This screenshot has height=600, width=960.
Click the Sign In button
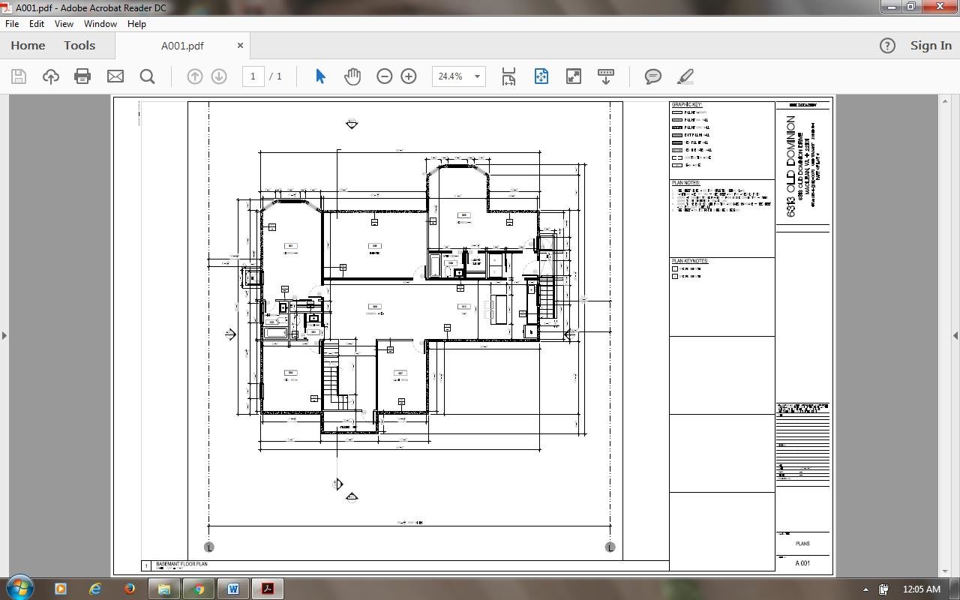(930, 45)
